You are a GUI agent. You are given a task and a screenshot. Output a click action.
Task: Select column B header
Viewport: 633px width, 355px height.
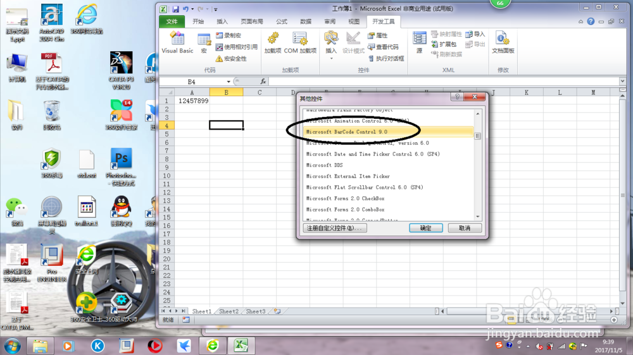(x=226, y=92)
